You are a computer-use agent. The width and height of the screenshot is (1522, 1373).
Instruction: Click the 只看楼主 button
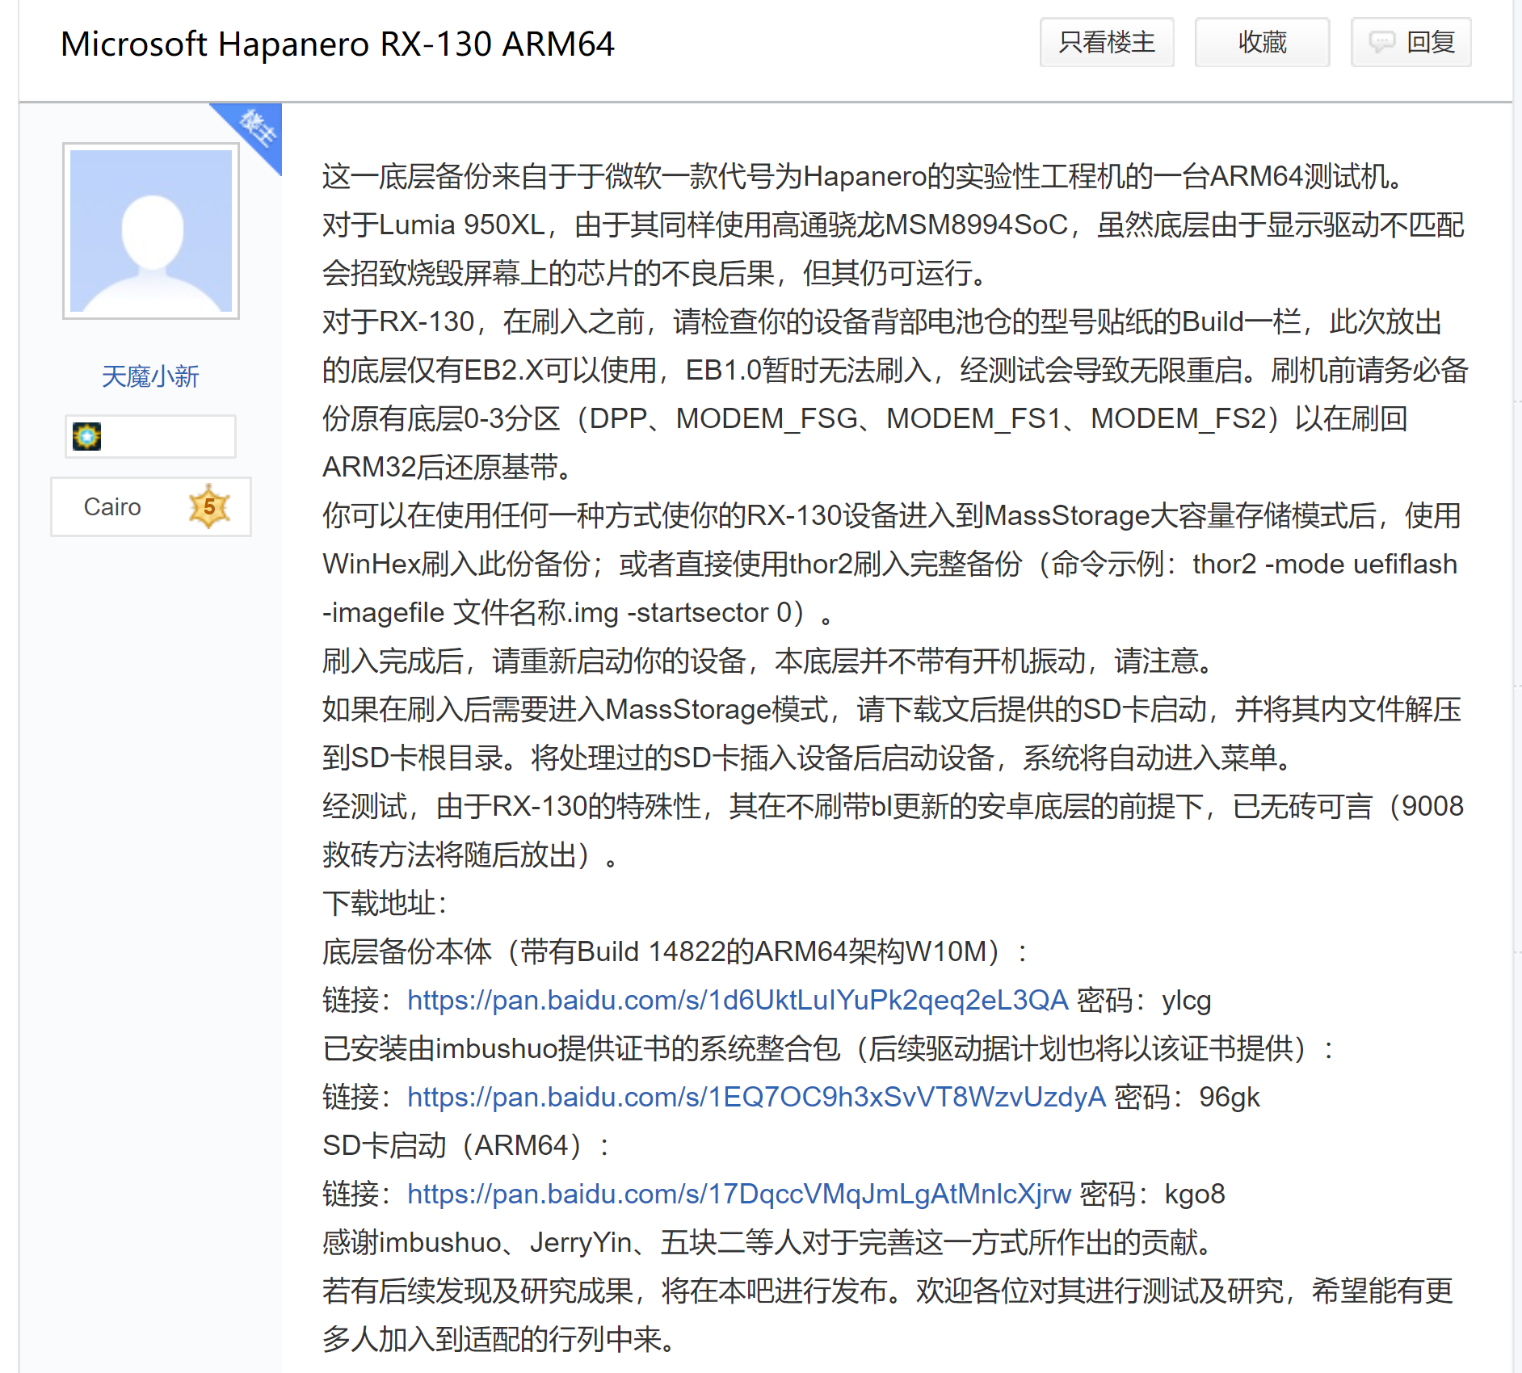[1106, 43]
